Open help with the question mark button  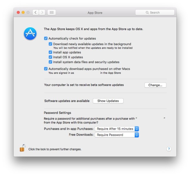point(169,149)
